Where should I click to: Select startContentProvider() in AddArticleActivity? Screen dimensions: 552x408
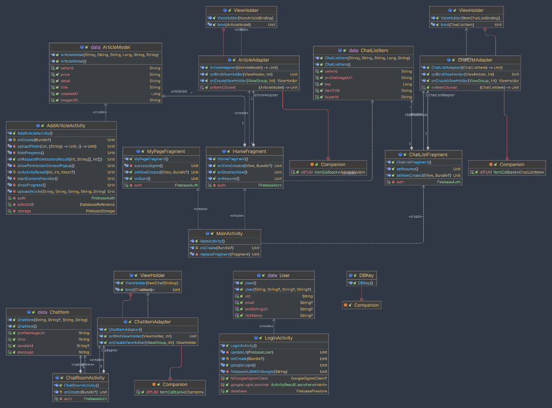pyautogui.click(x=61, y=179)
